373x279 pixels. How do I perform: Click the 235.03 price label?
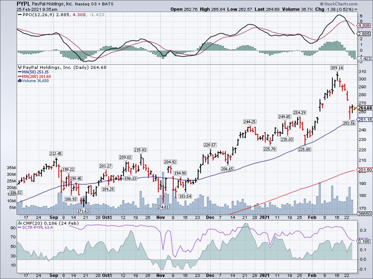[x=287, y=139]
